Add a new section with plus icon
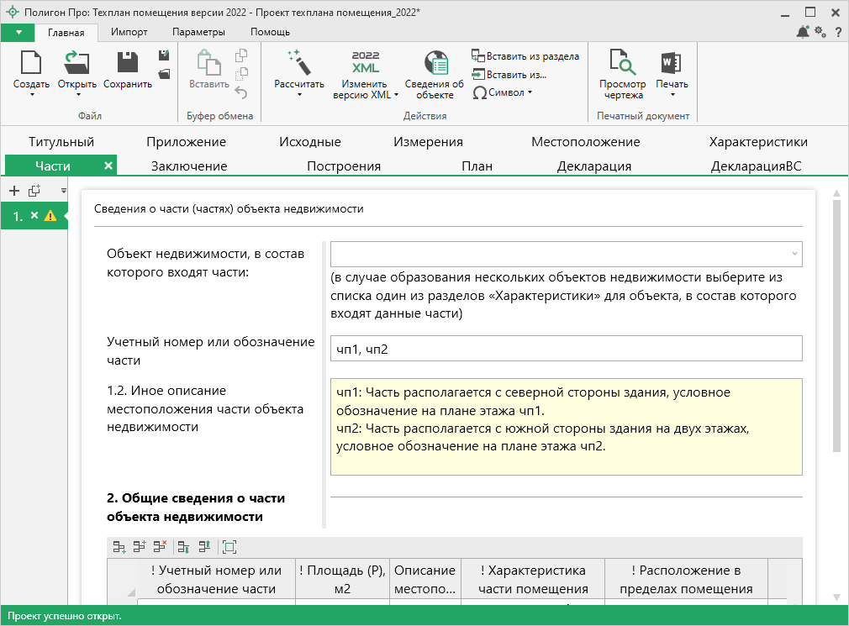Image resolution: width=849 pixels, height=626 pixels. (x=13, y=191)
